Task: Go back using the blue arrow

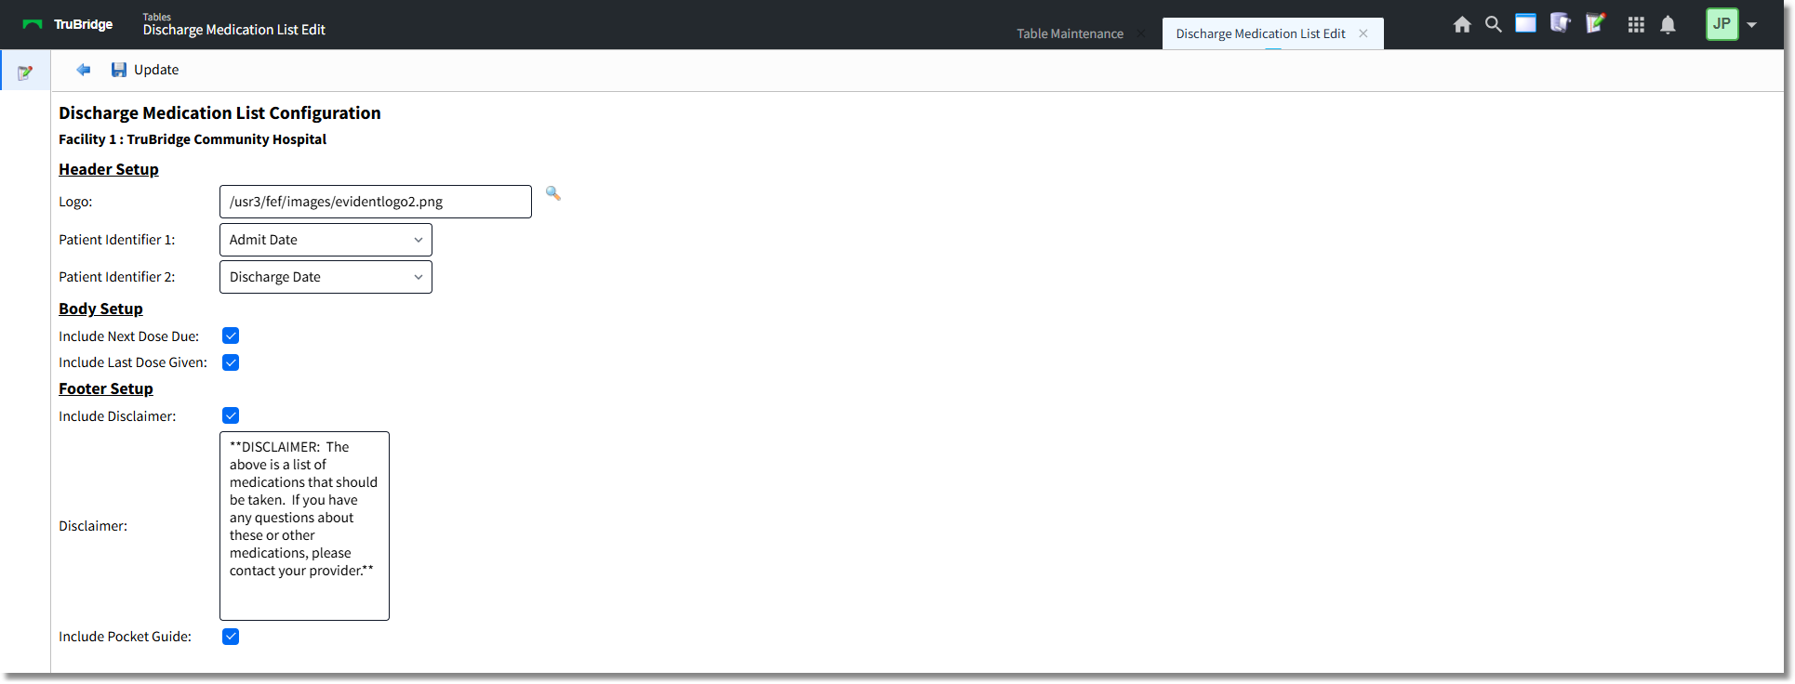Action: pos(84,70)
